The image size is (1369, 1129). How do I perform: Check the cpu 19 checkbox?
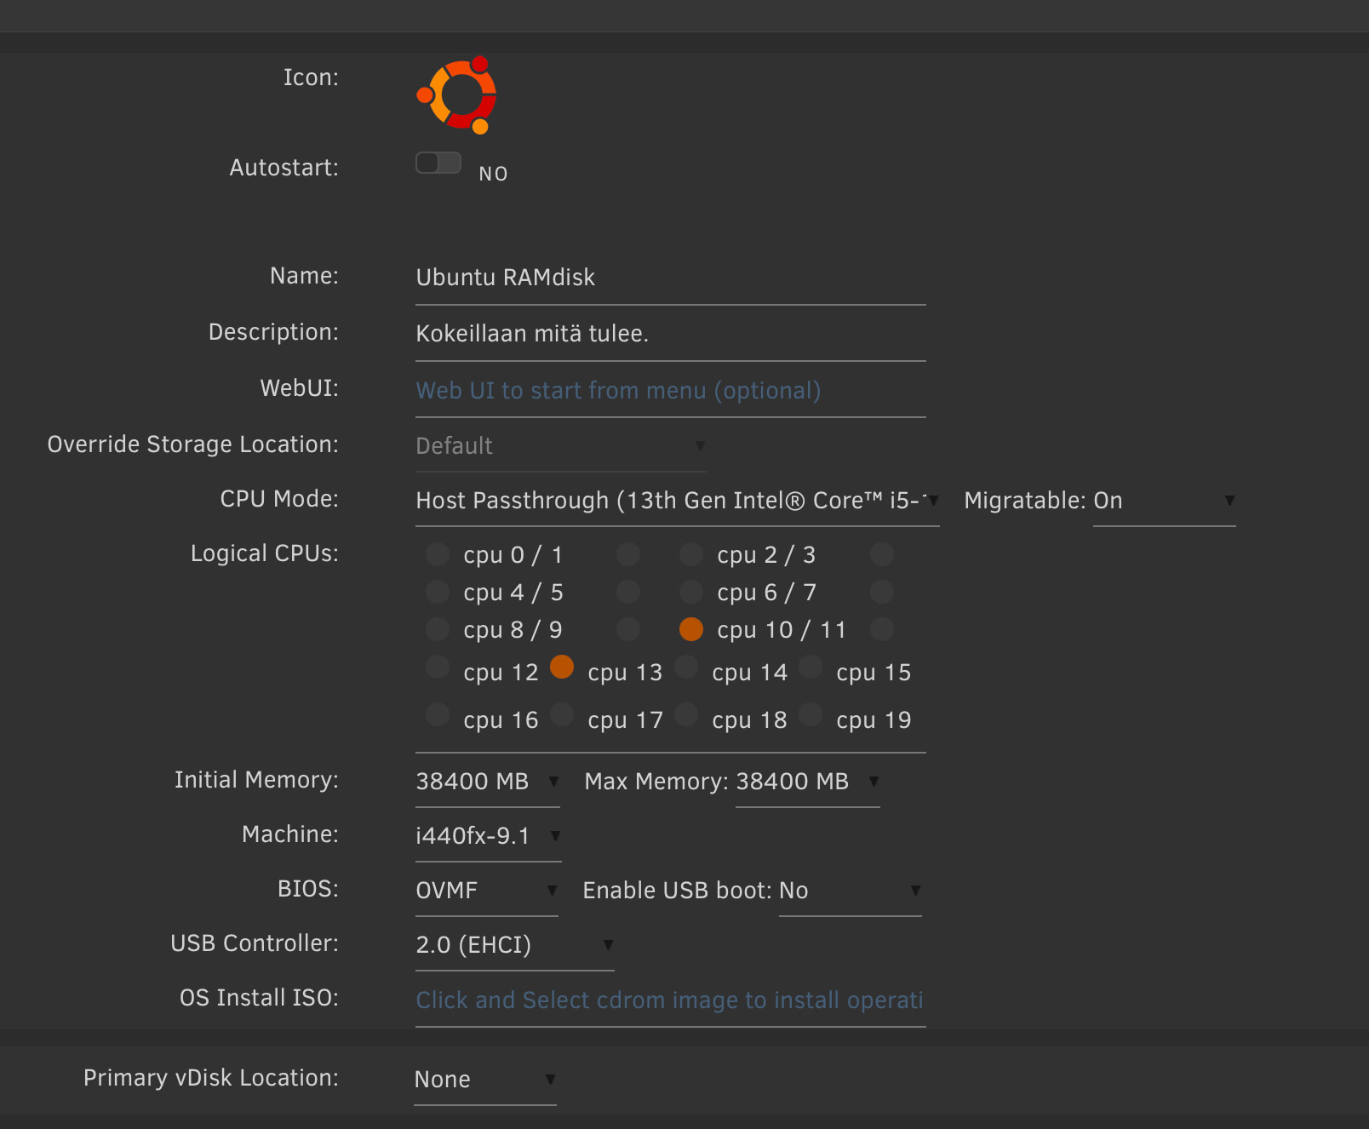(811, 714)
